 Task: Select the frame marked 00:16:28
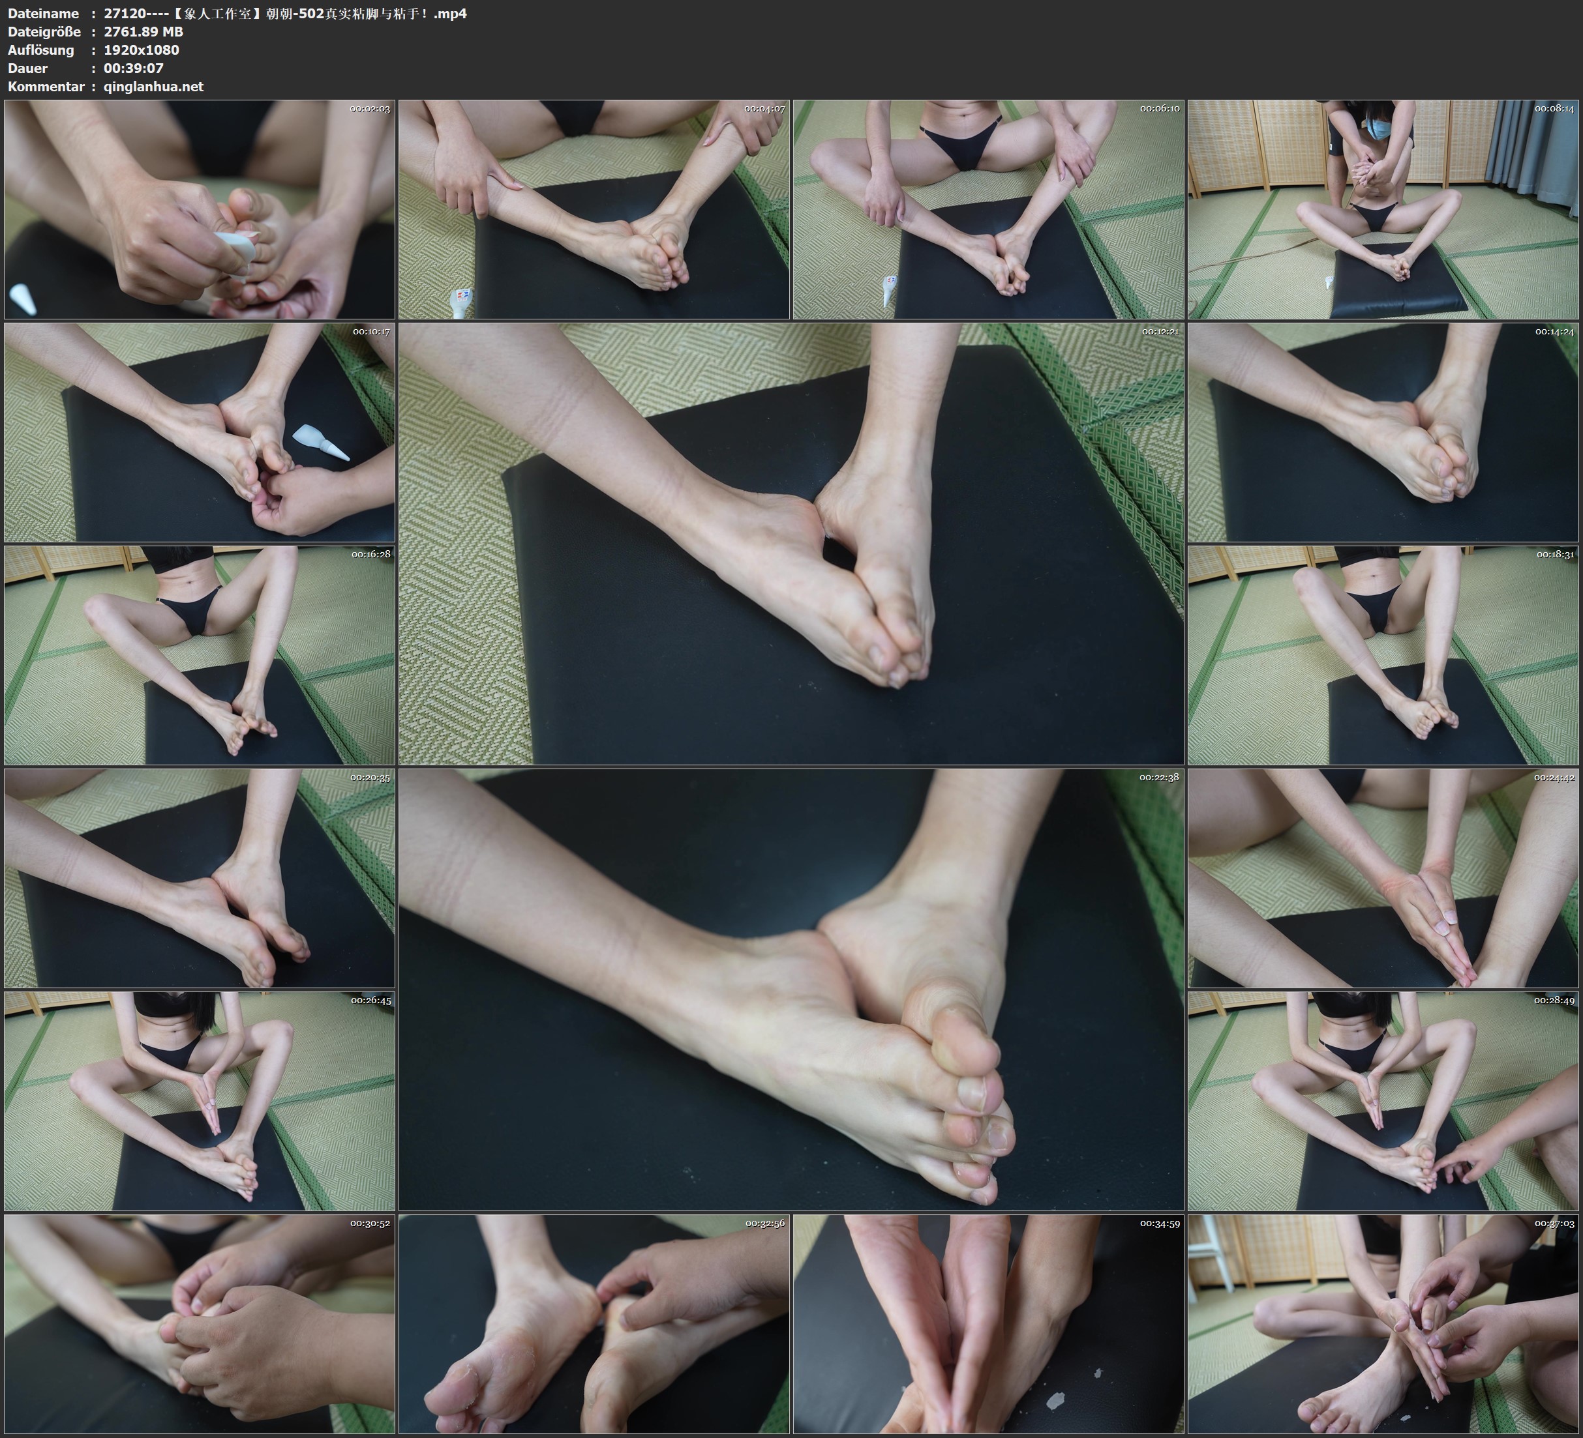coord(200,654)
